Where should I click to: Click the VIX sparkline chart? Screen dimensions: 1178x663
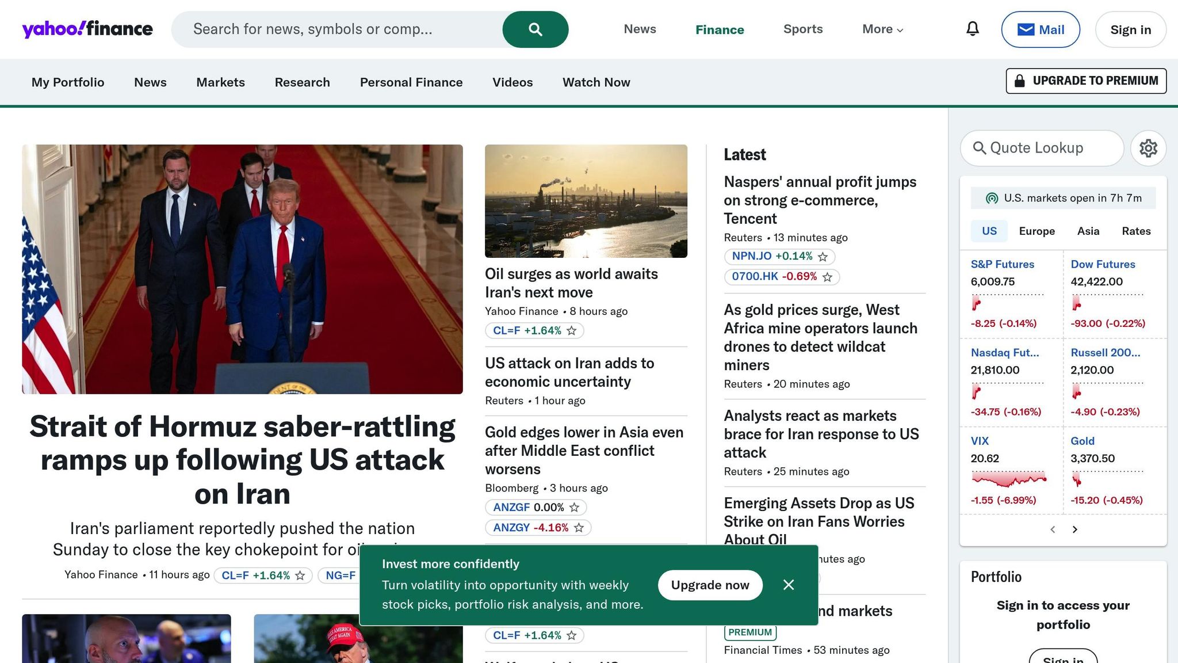tap(1009, 479)
